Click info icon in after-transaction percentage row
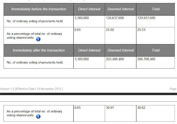Viewport: 177px width, 124px height. pos(38,117)
